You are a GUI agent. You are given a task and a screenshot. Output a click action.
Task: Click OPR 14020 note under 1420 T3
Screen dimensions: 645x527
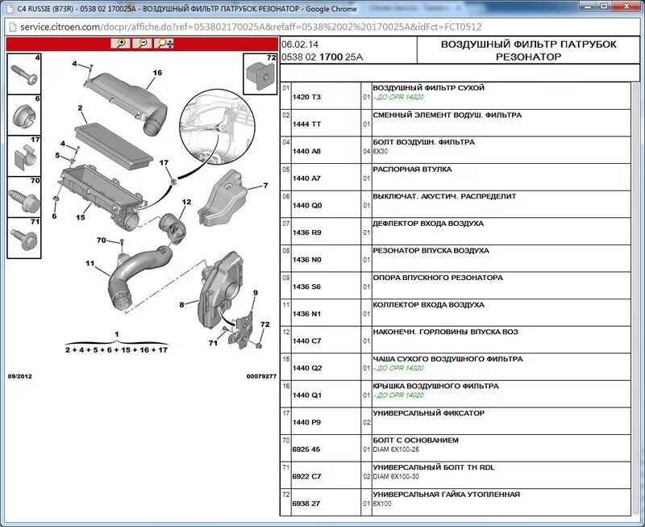[x=398, y=97]
